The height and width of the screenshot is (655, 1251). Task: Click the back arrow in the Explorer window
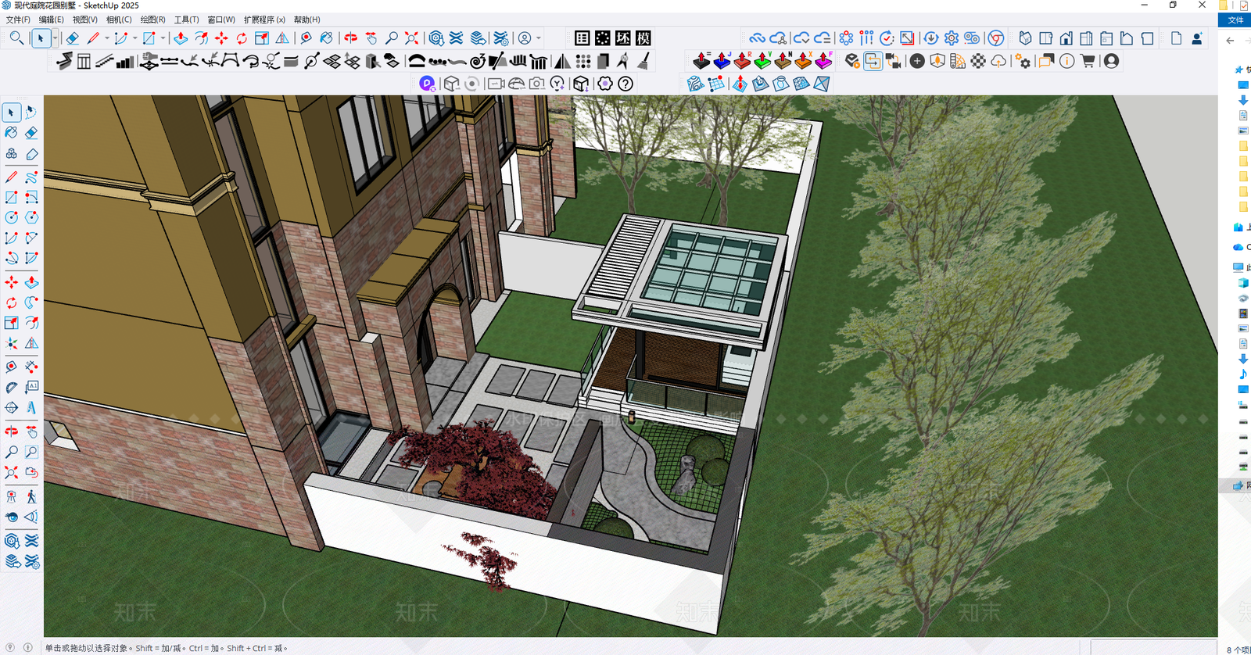point(1231,41)
